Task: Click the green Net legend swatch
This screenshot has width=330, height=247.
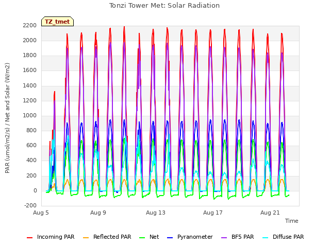Action: [142, 238]
